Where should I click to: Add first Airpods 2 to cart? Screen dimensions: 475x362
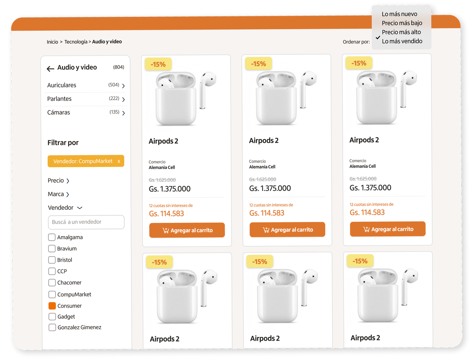187,230
